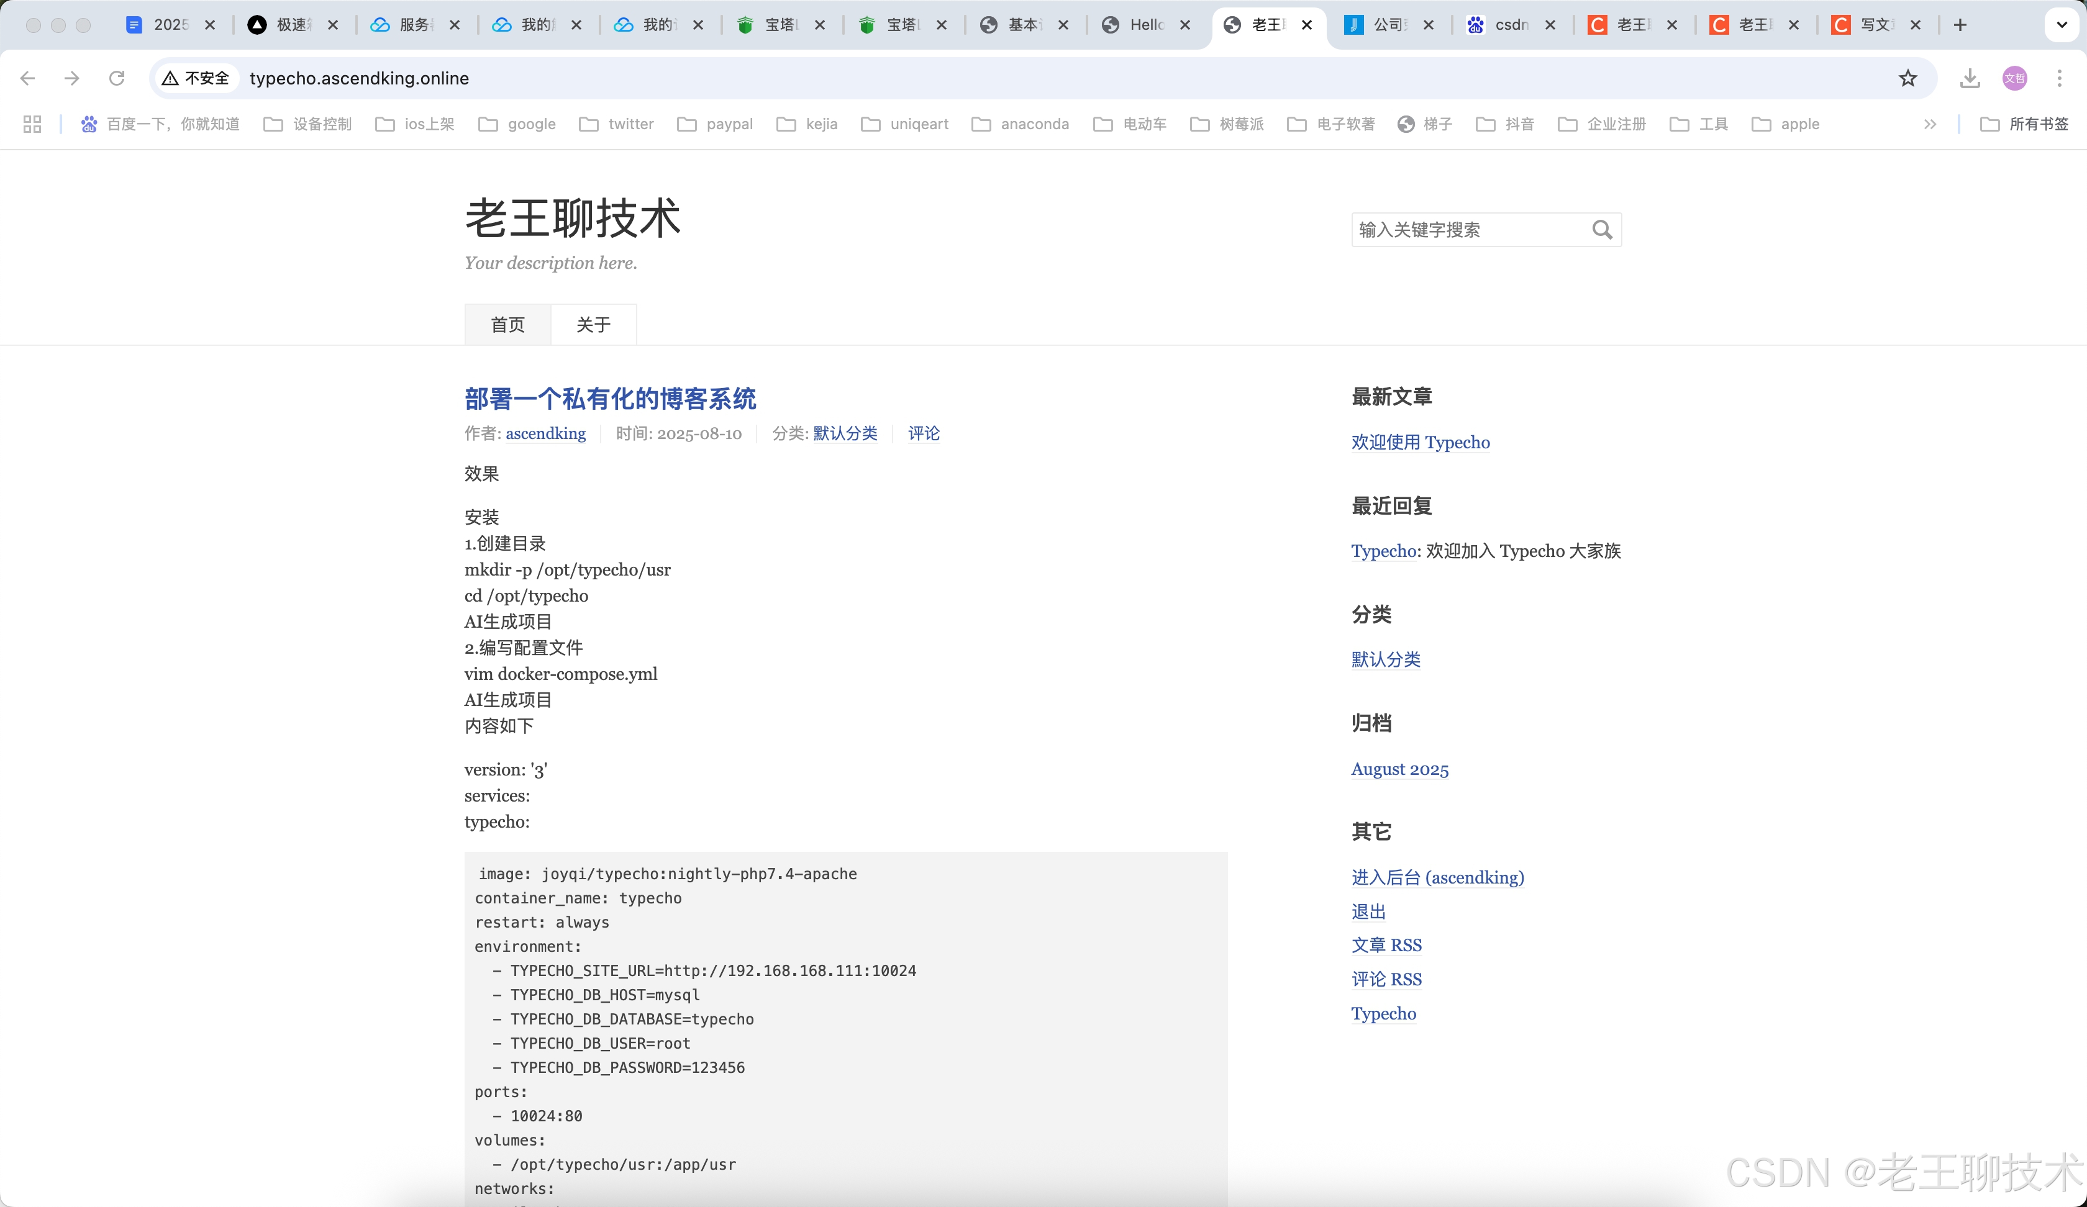
Task: Open the 评论 link in the post meta
Action: pos(924,433)
